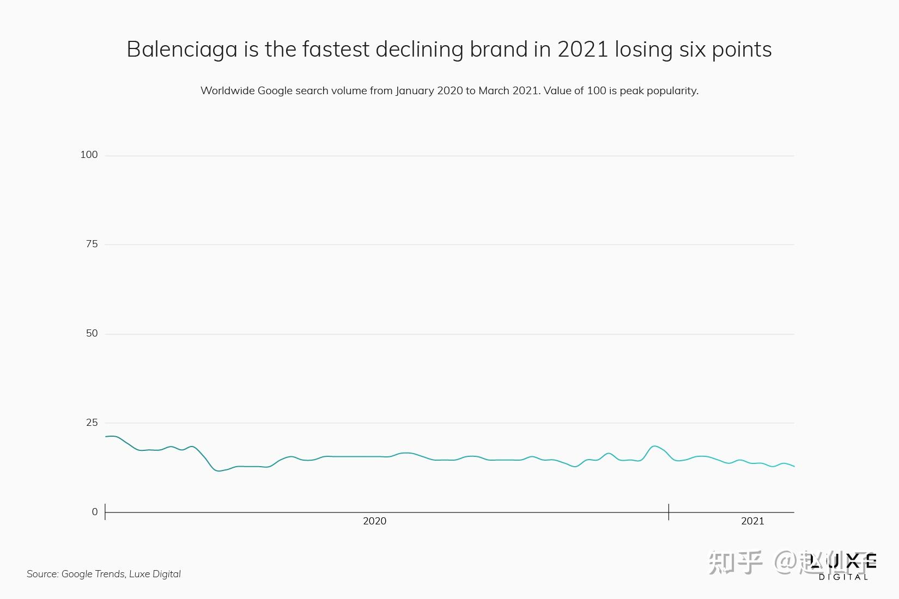Click the Source: Google Trends, Luxe Digital text
This screenshot has width=899, height=599.
[x=104, y=574]
